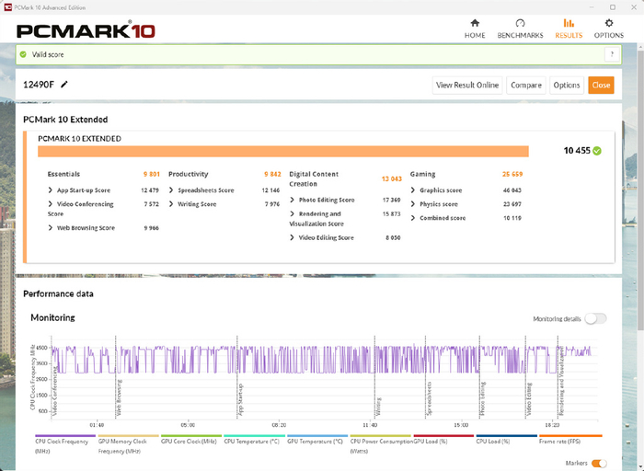The height and width of the screenshot is (471, 644).
Task: Click the GPU Memory Clock Frequency legend swatch
Action: click(128, 436)
